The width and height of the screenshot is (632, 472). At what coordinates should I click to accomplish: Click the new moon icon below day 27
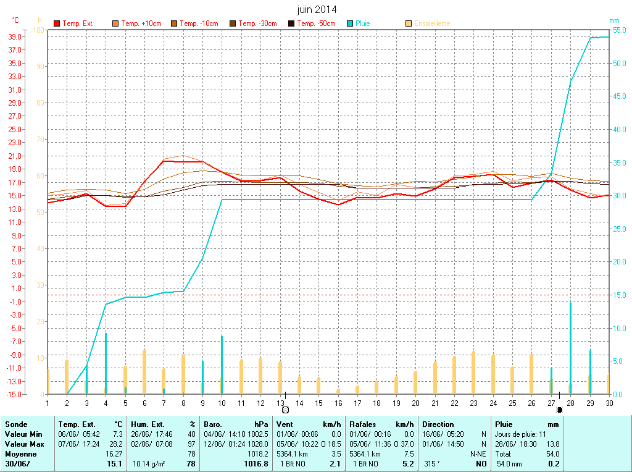559,409
